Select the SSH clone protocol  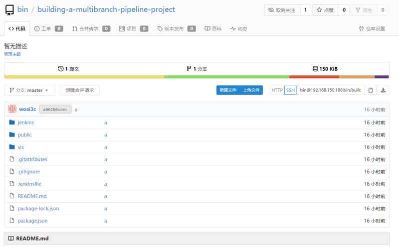(290, 90)
